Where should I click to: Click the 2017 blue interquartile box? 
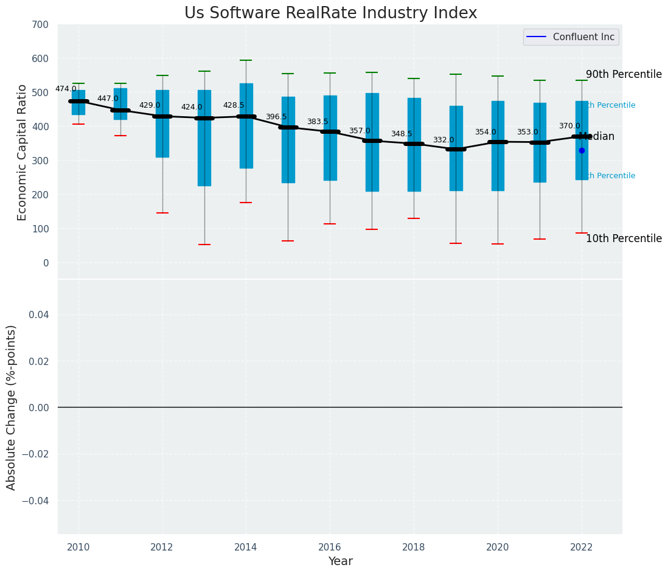(372, 142)
